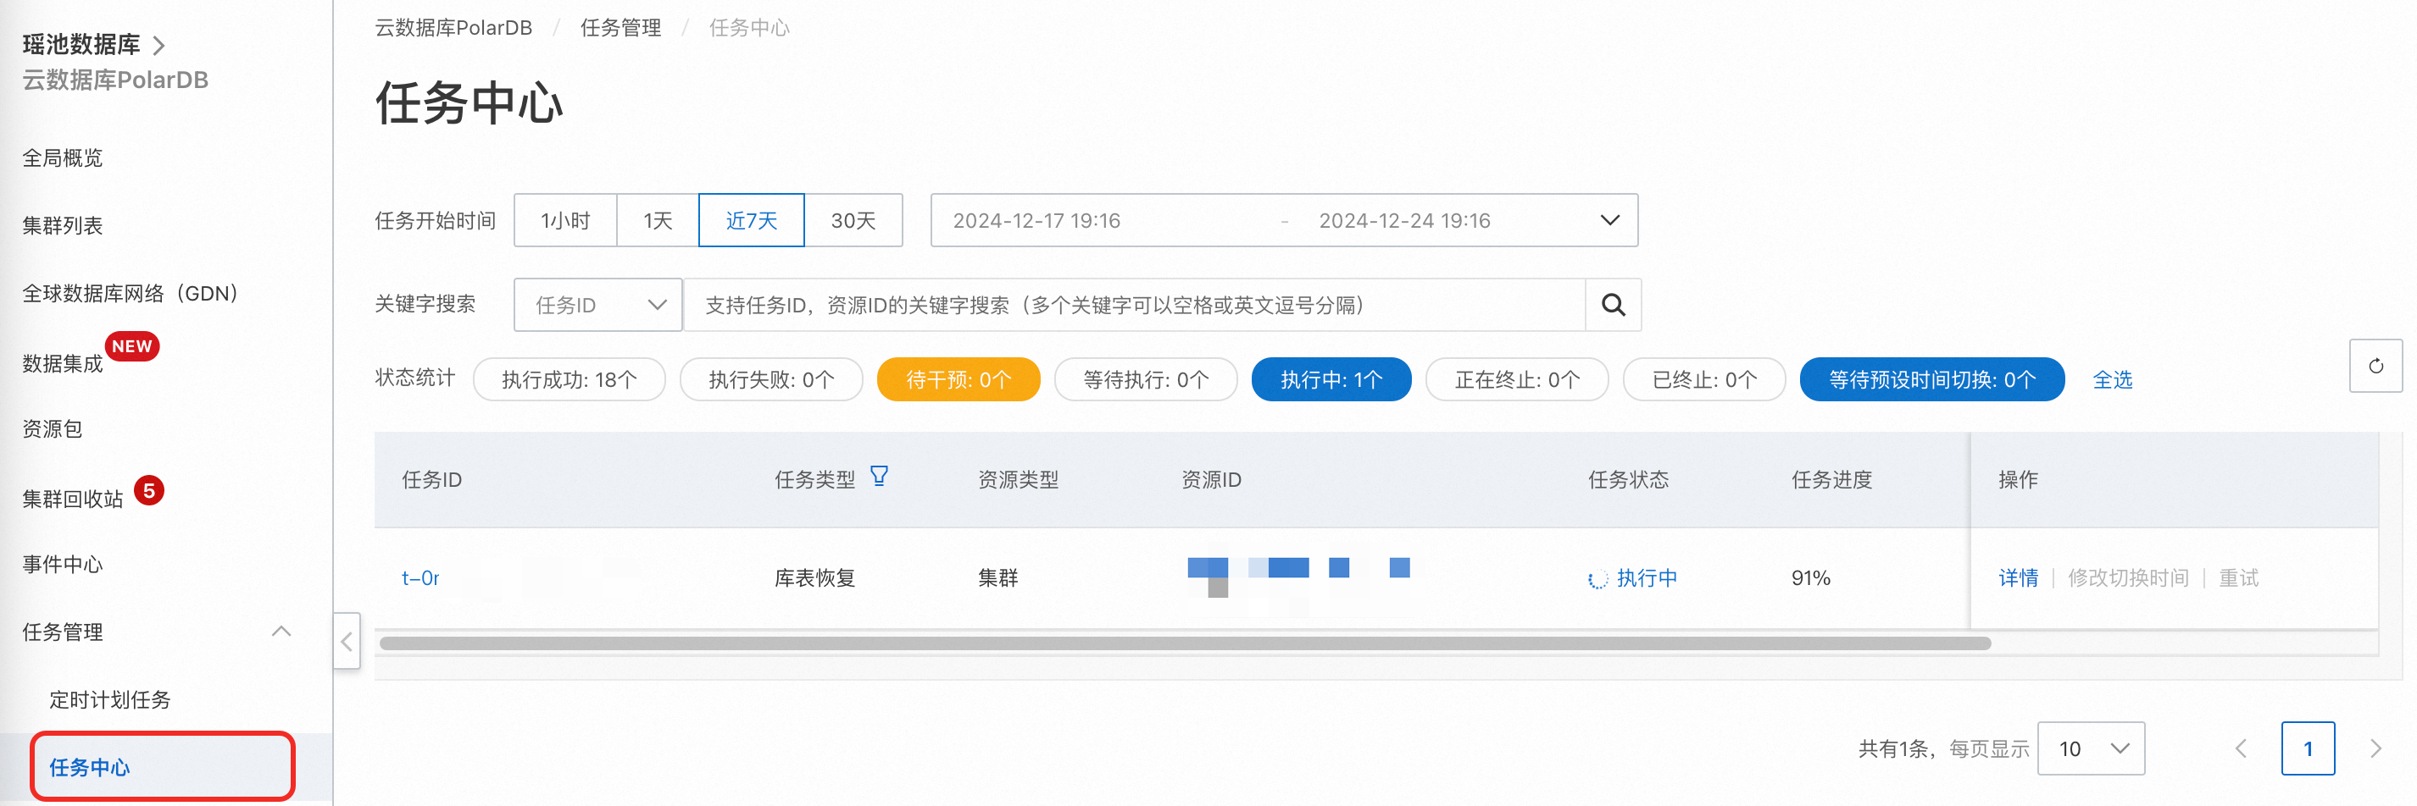2417x806 pixels.
Task: Open 数据集成 in the sidebar
Action: [63, 364]
